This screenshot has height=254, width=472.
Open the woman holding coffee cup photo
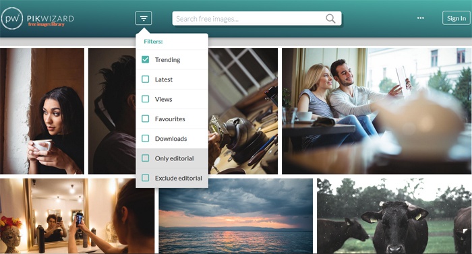coord(42,111)
